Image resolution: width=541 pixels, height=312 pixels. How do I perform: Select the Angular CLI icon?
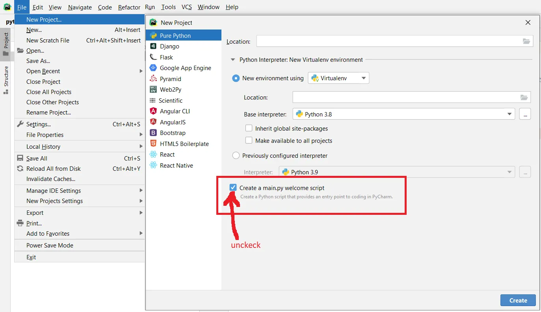(153, 111)
